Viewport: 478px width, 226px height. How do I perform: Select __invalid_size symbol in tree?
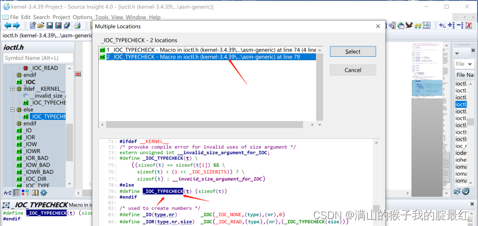click(x=48, y=96)
